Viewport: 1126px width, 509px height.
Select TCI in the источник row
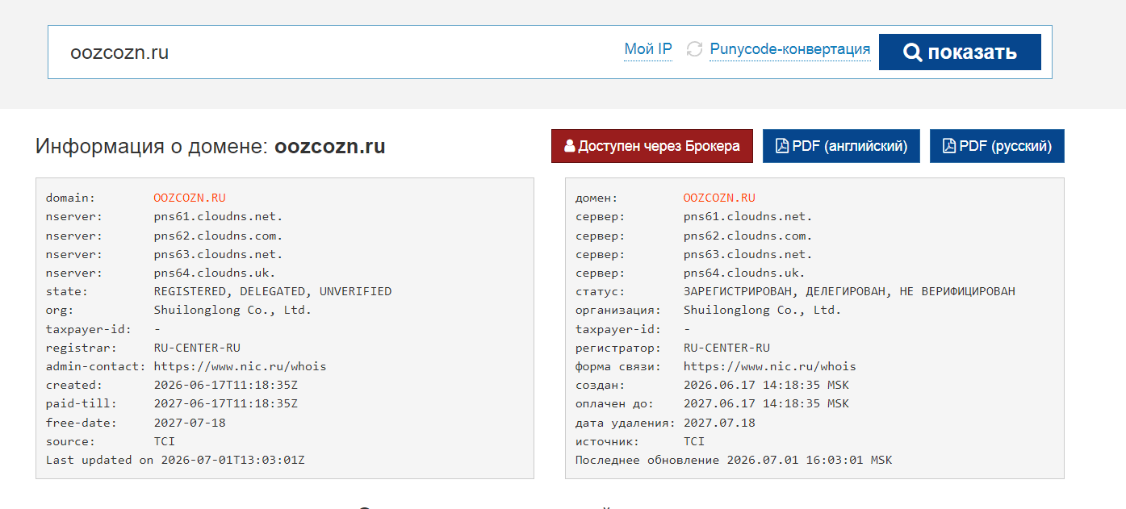tap(693, 441)
